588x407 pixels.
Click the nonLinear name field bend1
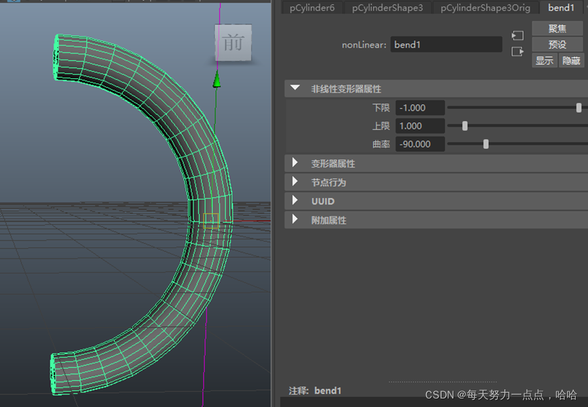(446, 44)
